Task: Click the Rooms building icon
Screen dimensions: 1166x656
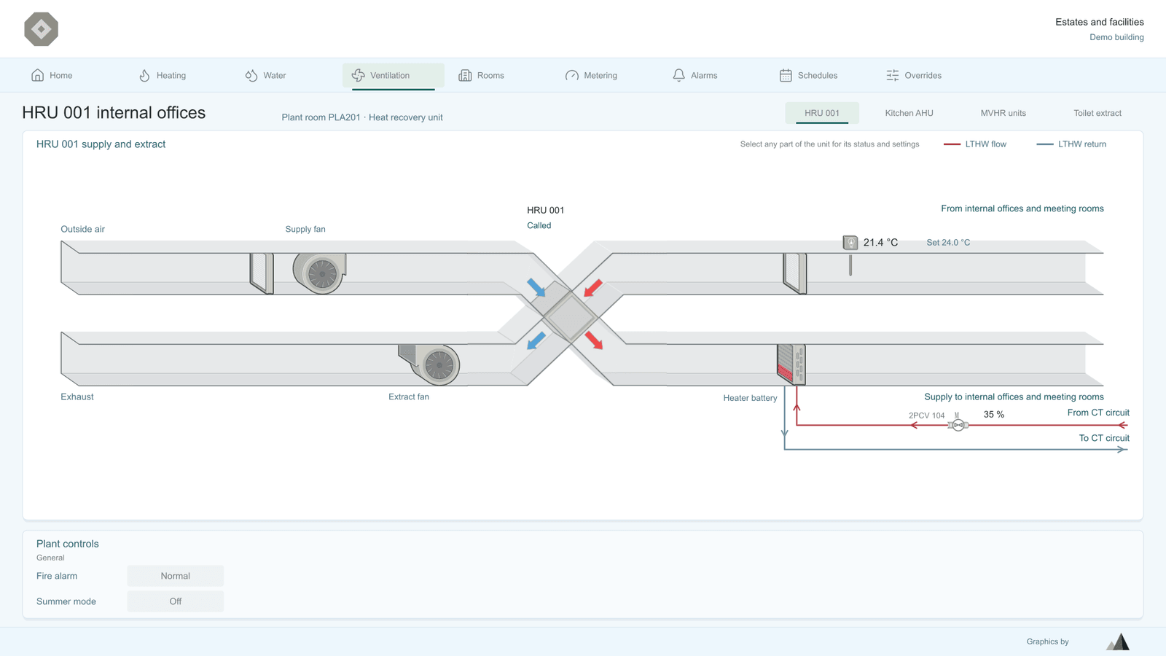Action: point(465,75)
